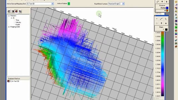Click the Displayed Surface panel header
This screenshot has width=178, height=100.
point(18,78)
